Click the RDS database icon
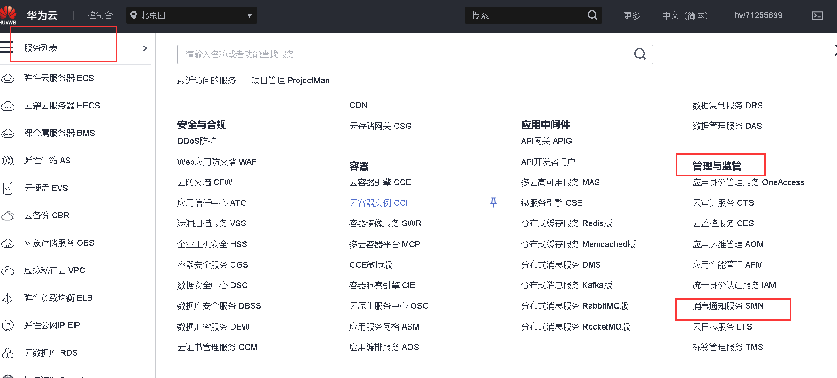 pyautogui.click(x=7, y=353)
